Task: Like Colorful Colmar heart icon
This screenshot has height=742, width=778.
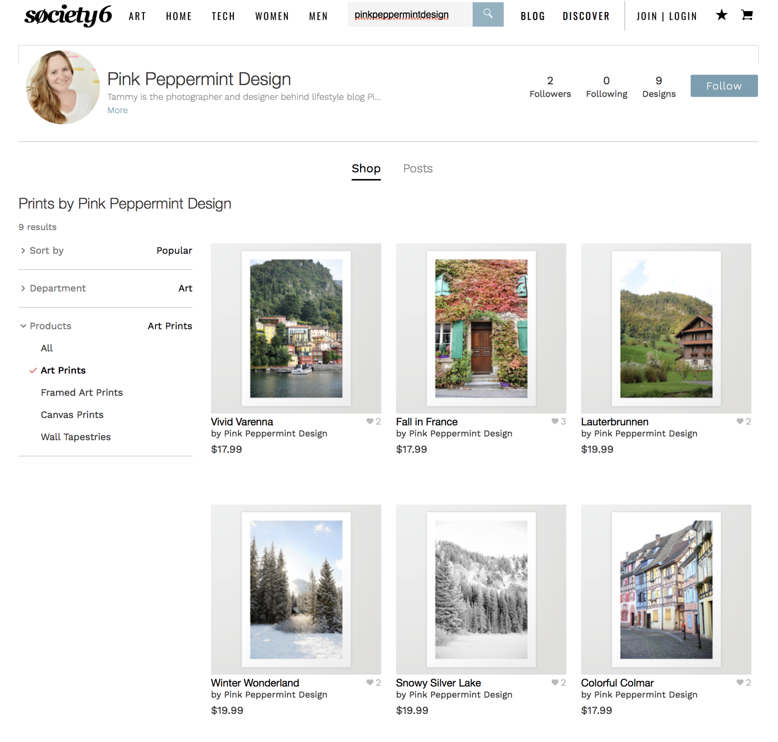Action: click(x=740, y=682)
